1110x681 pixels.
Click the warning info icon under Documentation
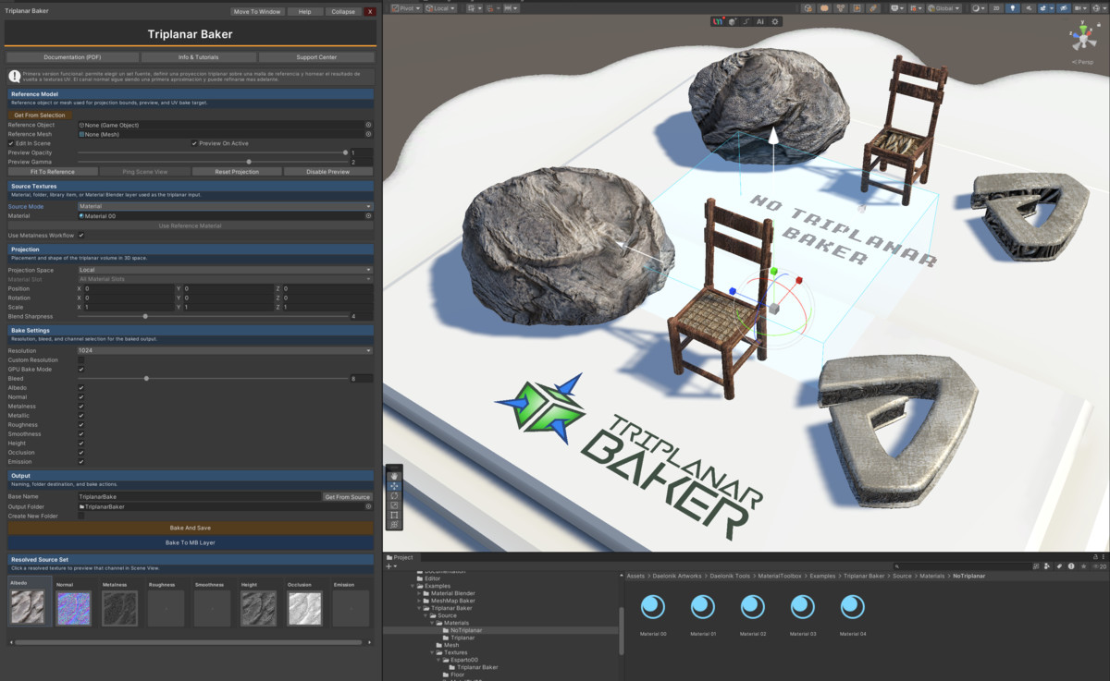pyautogui.click(x=15, y=77)
